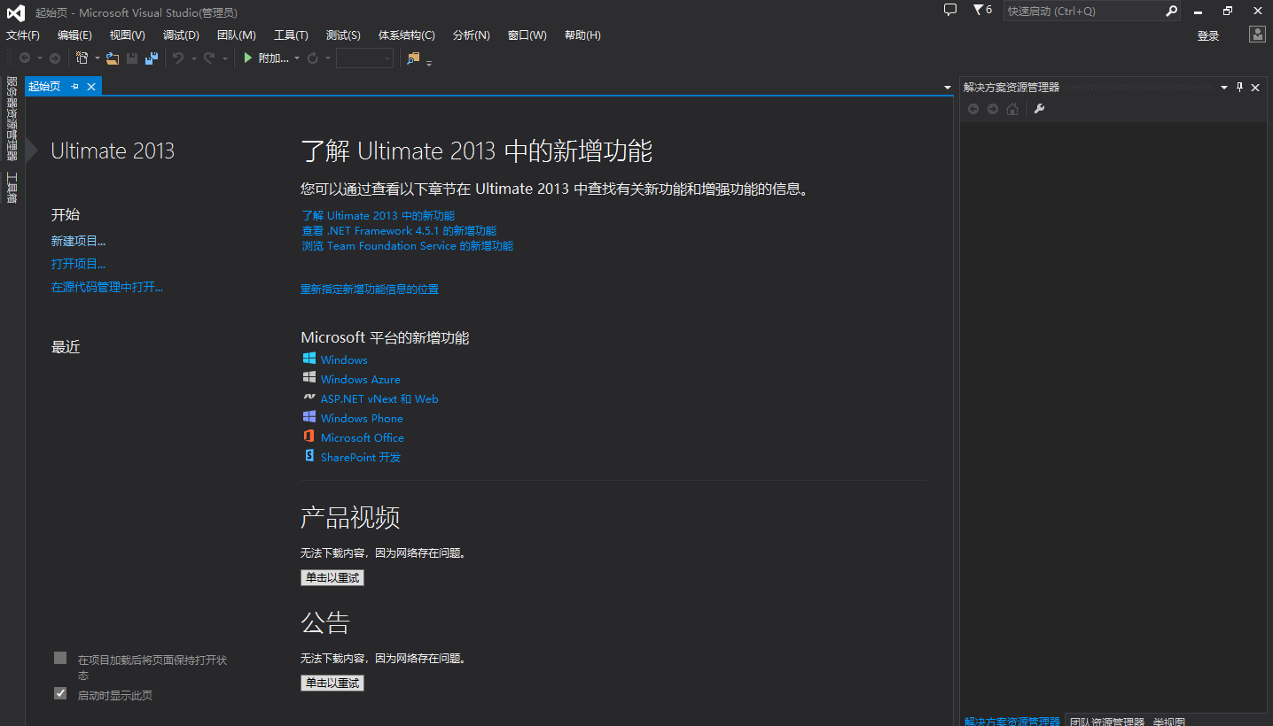
Task: Pin the 起始页 tab with pin icon
Action: click(74, 87)
